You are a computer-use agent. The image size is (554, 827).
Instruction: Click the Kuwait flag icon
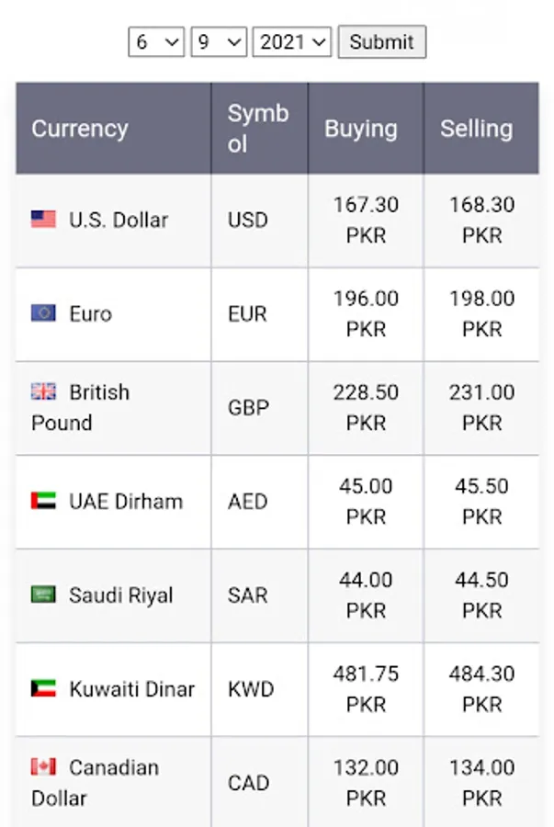pos(43,688)
